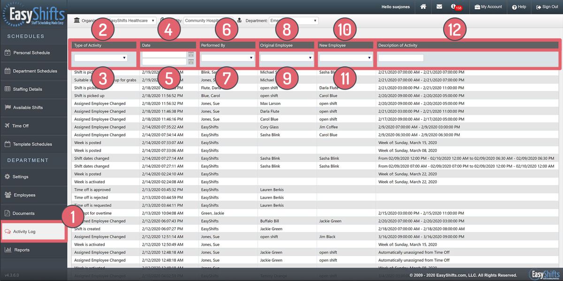Open Reports page
563x281 pixels.
33,250
